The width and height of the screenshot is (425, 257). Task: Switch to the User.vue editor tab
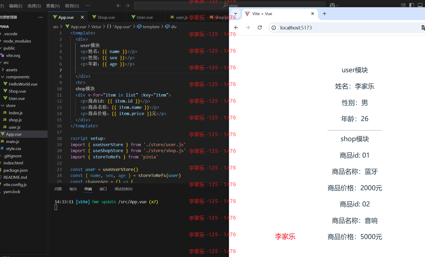[x=146, y=17]
